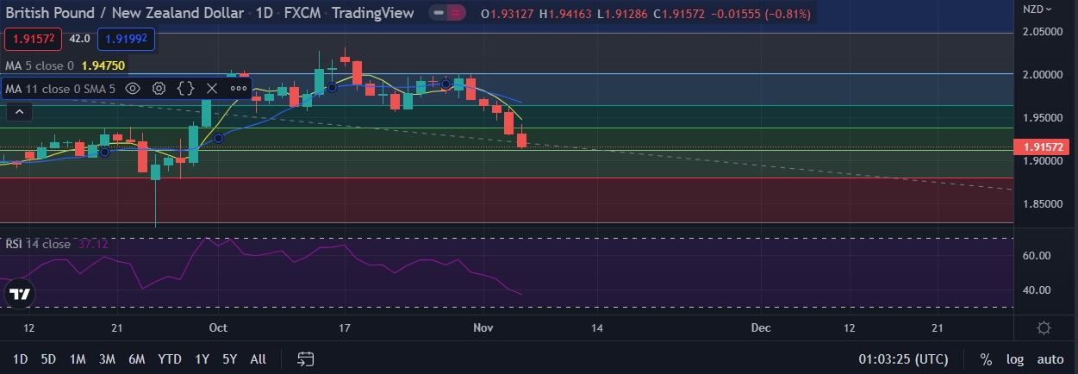Set the range to 1D
This screenshot has width=1078, height=374.
(x=20, y=359)
